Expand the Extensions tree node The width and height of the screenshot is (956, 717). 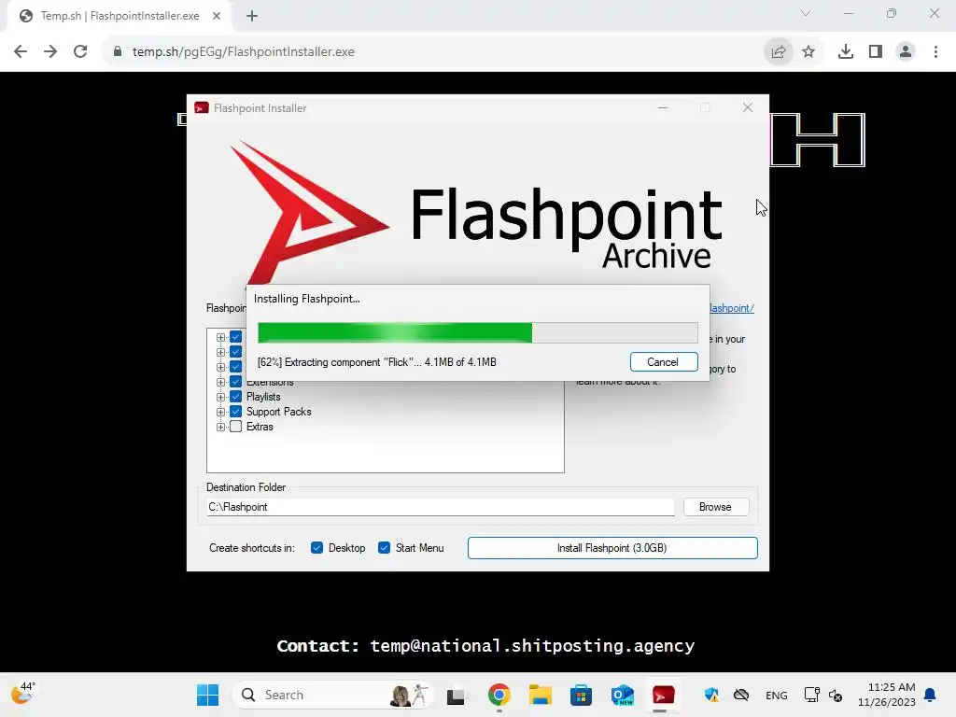(x=220, y=382)
